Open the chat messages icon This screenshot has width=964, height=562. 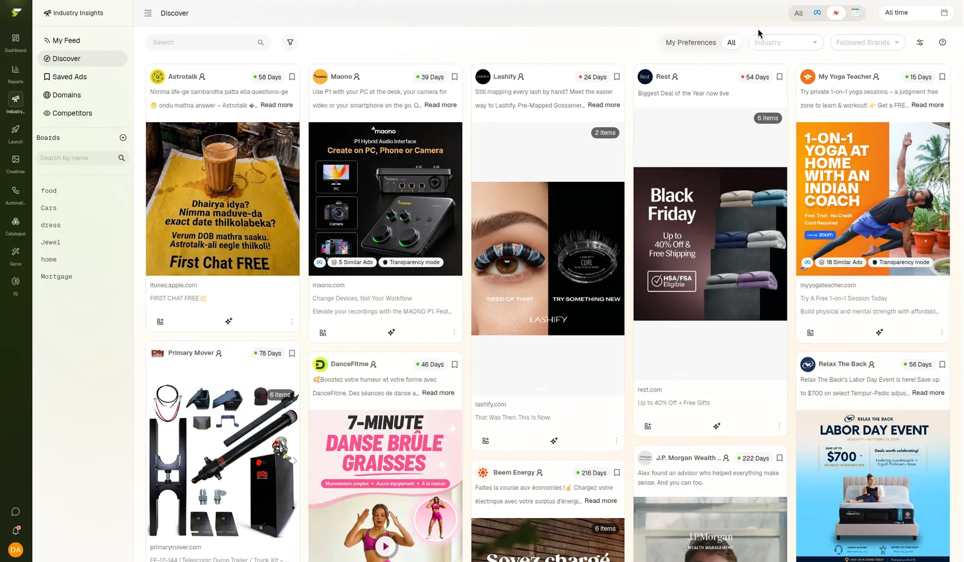(x=16, y=512)
